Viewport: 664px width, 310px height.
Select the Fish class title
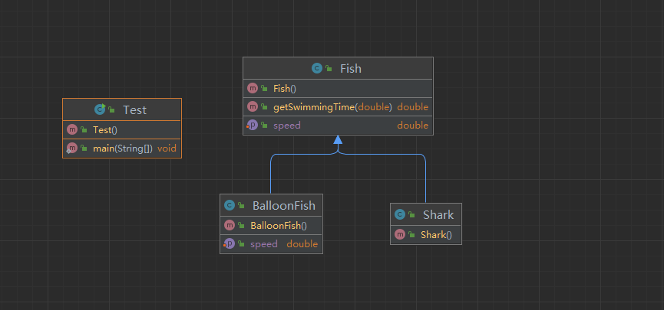click(x=350, y=68)
